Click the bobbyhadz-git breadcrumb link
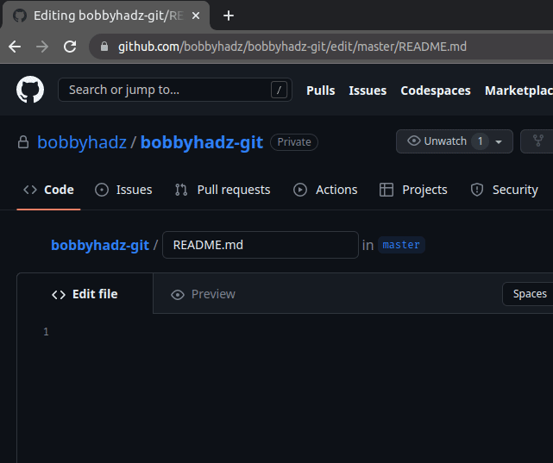This screenshot has height=463, width=553. coord(100,245)
